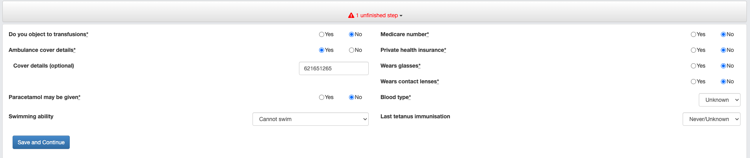The width and height of the screenshot is (750, 158).
Task: Choose No for Ambulance cover details
Action: tap(351, 50)
